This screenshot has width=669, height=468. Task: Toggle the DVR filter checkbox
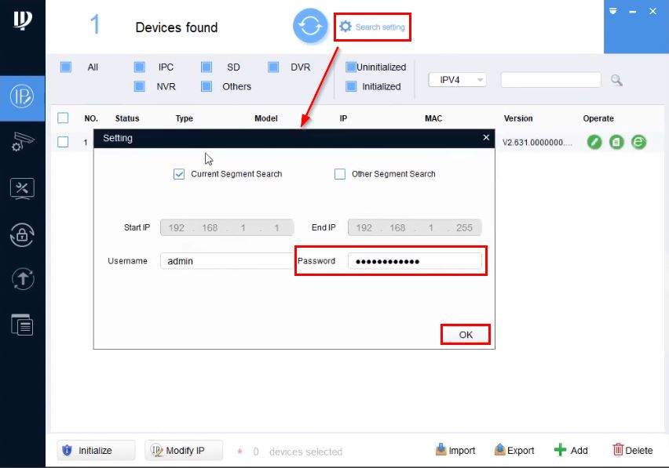[273, 67]
